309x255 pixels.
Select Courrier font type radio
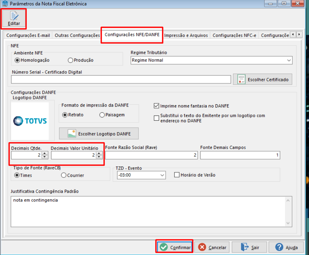click(63, 175)
